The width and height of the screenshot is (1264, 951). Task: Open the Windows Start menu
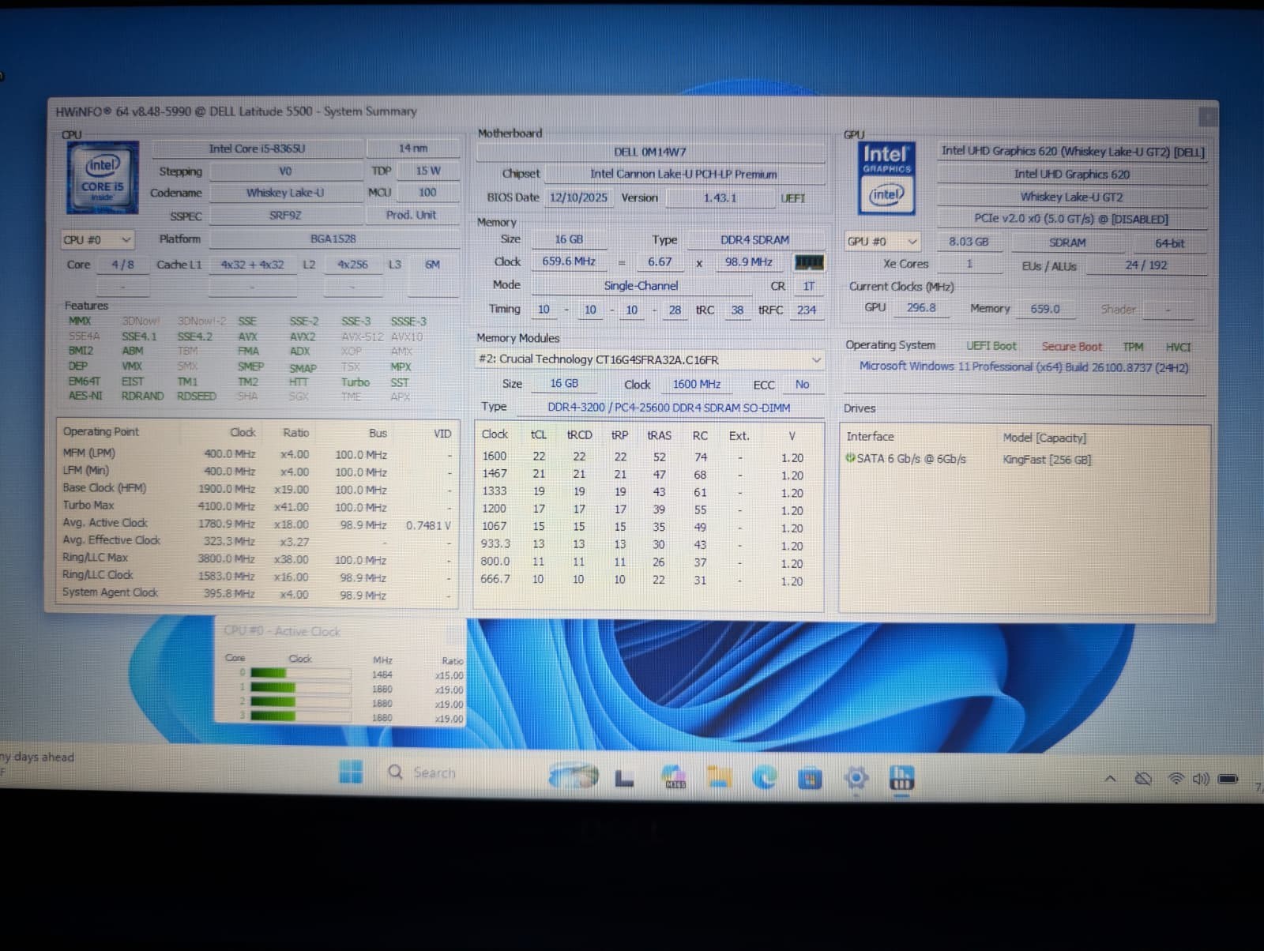(350, 772)
